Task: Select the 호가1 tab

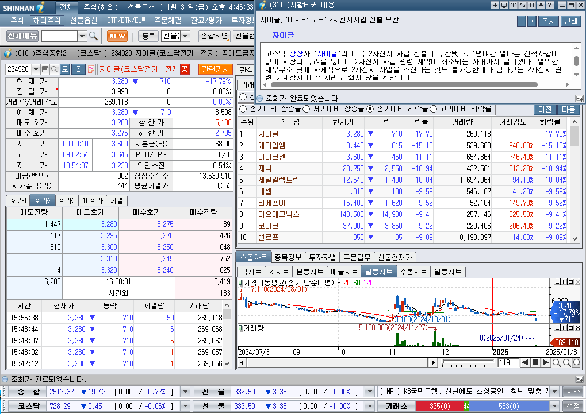Action: (18, 200)
